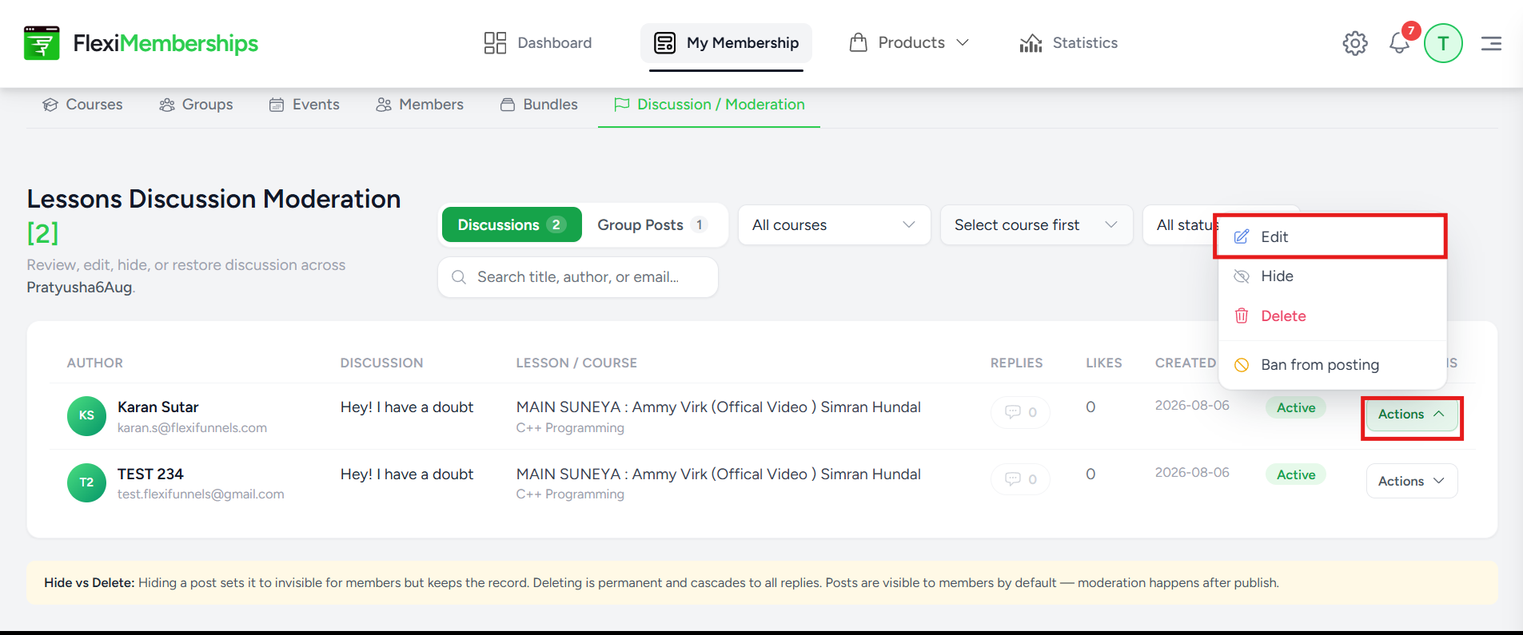Open notifications bell with 7 alerts

pyautogui.click(x=1400, y=42)
